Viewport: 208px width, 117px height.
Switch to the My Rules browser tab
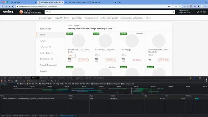pyautogui.click(x=24, y=2)
